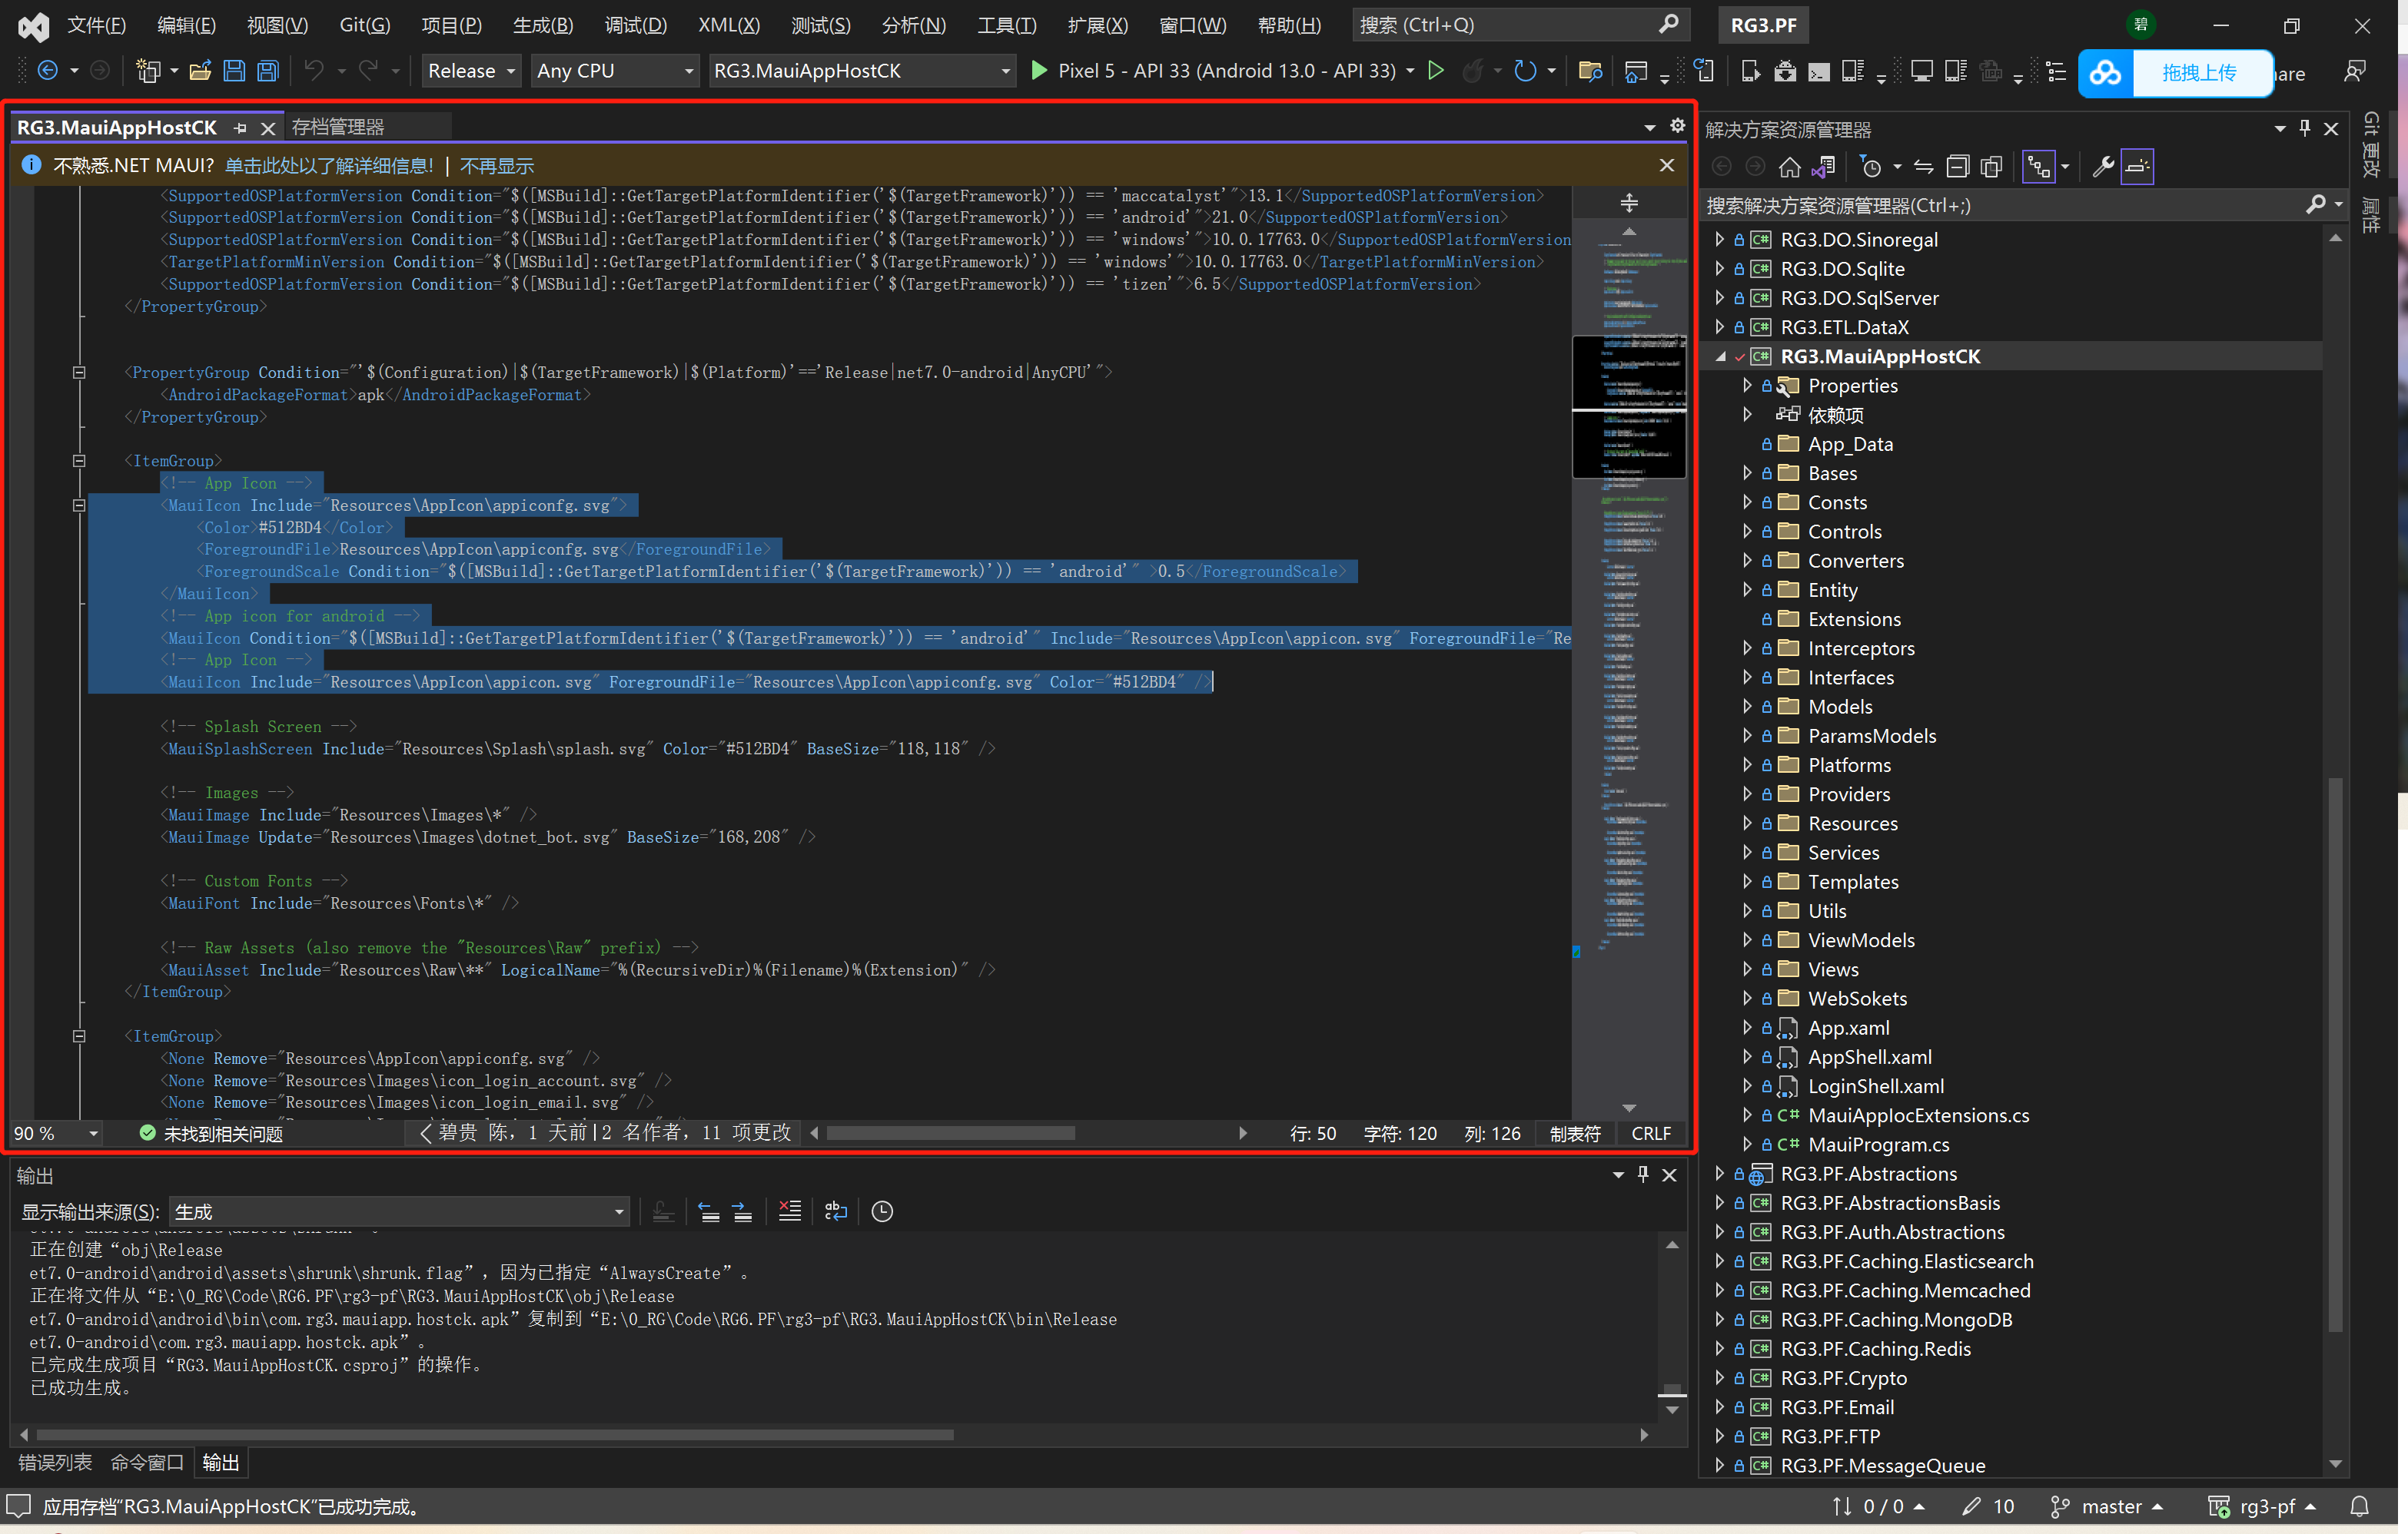Open the 生成(B) Build menu
The width and height of the screenshot is (2408, 1534).
(543, 25)
